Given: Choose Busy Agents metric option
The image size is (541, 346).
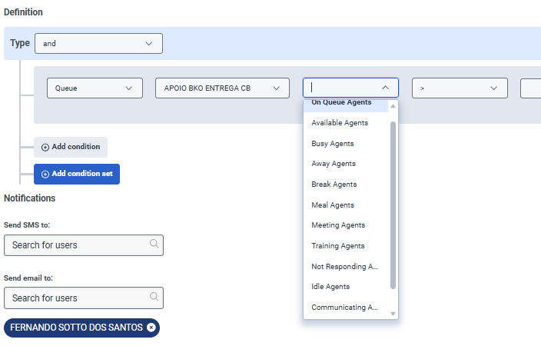Looking at the screenshot, I should click(x=333, y=144).
